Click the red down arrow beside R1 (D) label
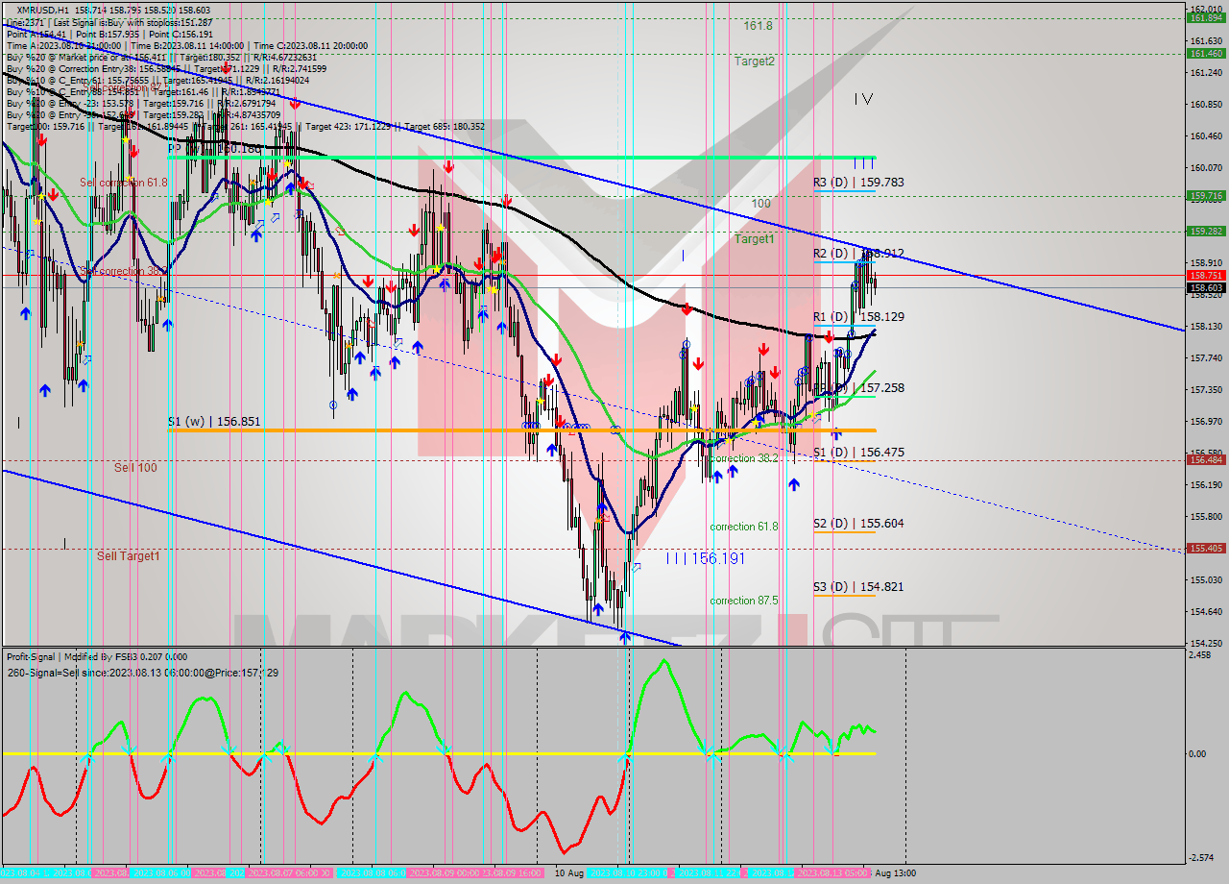 coord(829,337)
